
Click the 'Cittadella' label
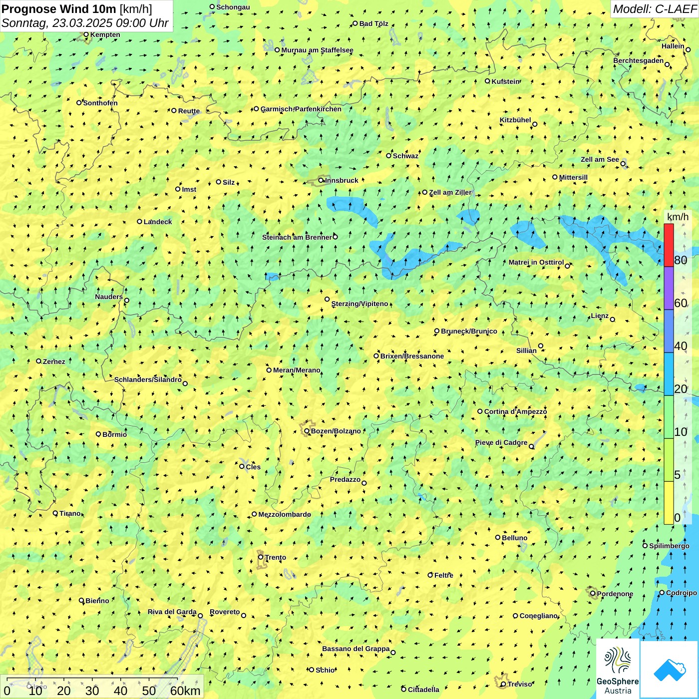click(423, 690)
